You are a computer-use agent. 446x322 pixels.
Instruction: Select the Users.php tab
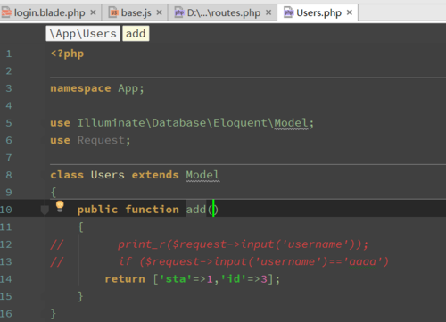[318, 12]
